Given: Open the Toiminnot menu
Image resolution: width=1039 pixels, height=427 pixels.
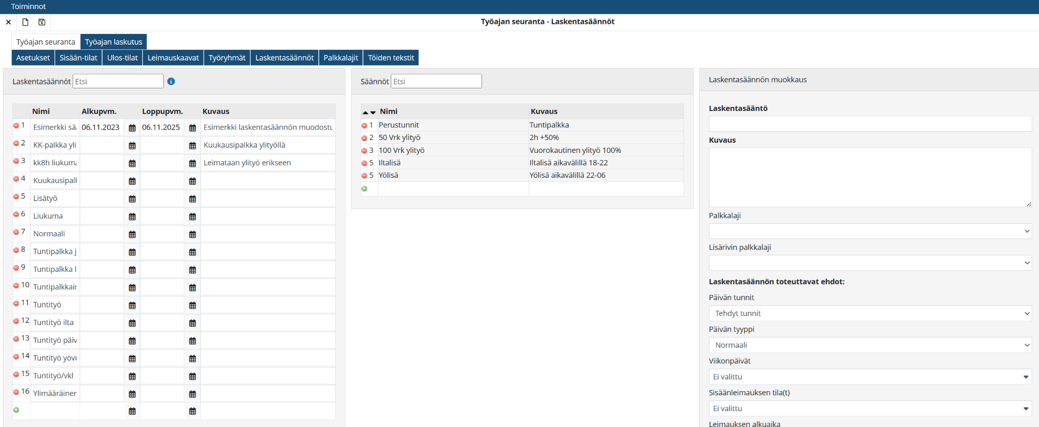Looking at the screenshot, I should pos(28,6).
